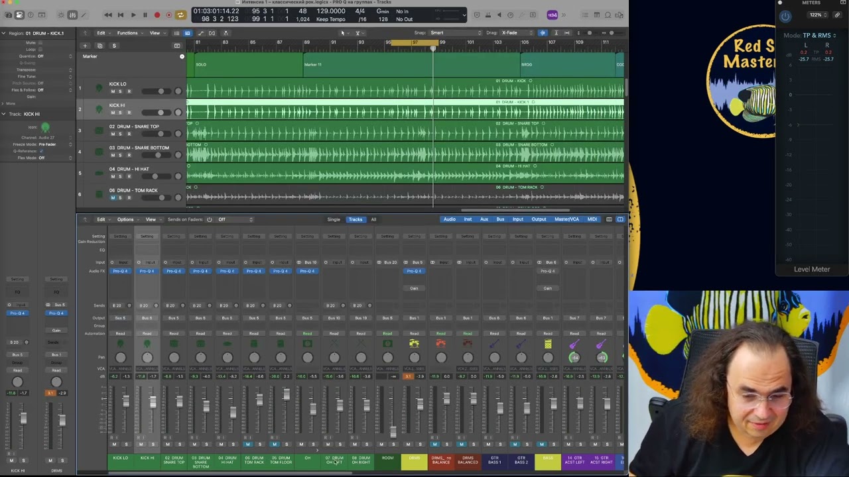Start playback with the Play button

coord(133,15)
